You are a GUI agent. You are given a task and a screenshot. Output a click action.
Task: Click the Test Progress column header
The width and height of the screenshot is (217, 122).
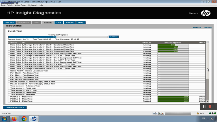pos(172,43)
